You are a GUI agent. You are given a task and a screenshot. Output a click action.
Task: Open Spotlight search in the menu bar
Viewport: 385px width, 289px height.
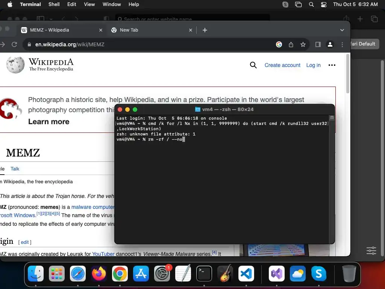pos(311,5)
